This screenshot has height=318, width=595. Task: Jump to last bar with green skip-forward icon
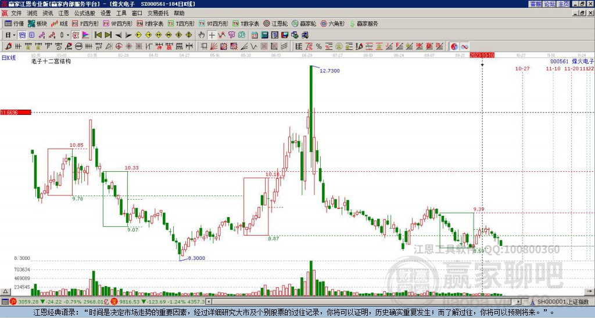tap(108, 35)
